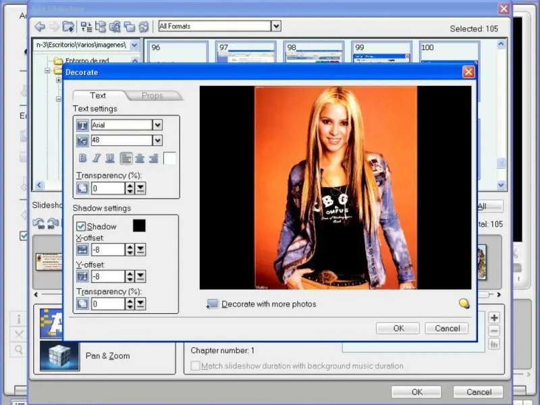Click Decorate with more photos label
540x405 pixels.
[269, 304]
